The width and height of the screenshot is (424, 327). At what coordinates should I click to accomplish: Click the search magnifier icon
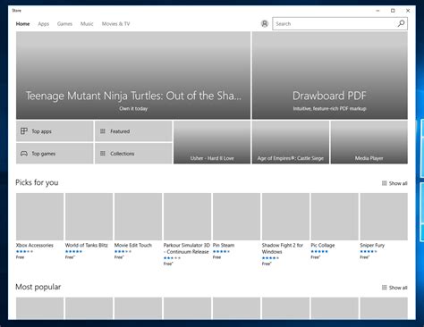pos(401,23)
